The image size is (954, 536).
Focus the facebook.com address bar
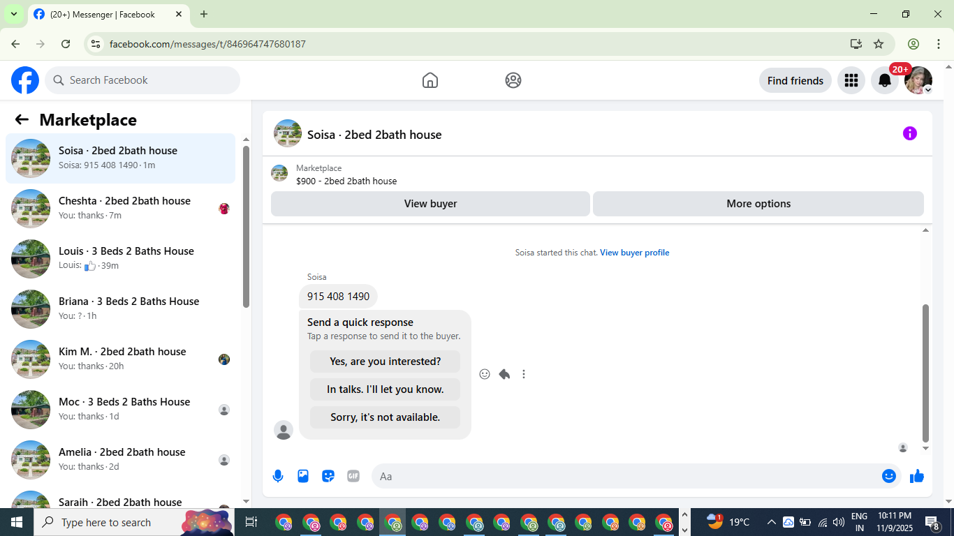[468, 44]
